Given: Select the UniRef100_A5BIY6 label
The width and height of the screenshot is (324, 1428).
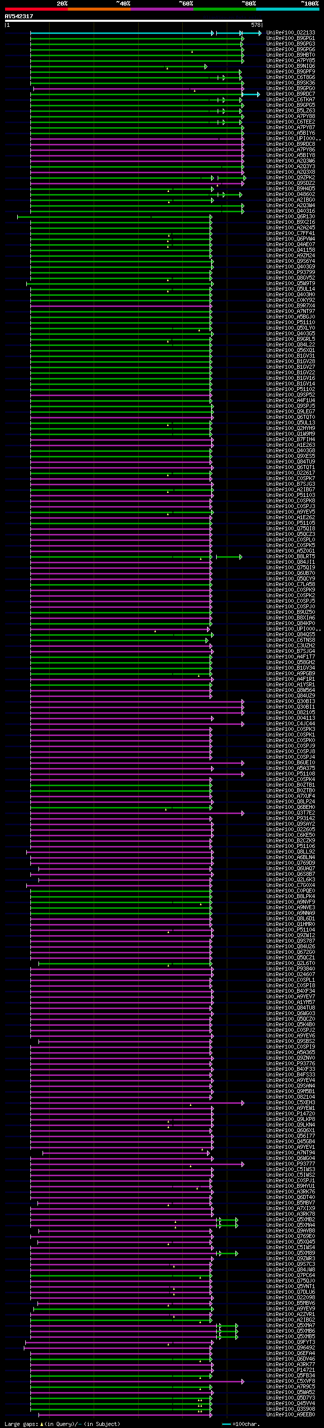Looking at the screenshot, I should (x=291, y=133).
